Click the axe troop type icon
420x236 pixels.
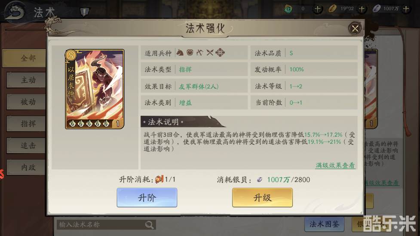(200, 53)
